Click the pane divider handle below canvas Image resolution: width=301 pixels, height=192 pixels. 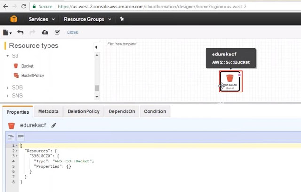click(x=221, y=103)
